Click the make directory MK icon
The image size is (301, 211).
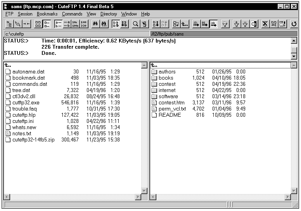pyautogui.click(x=283, y=24)
